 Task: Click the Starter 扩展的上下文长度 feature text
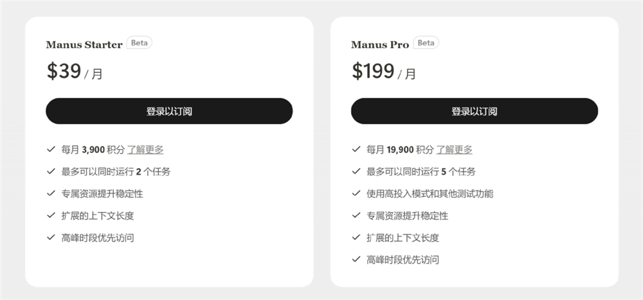click(98, 216)
